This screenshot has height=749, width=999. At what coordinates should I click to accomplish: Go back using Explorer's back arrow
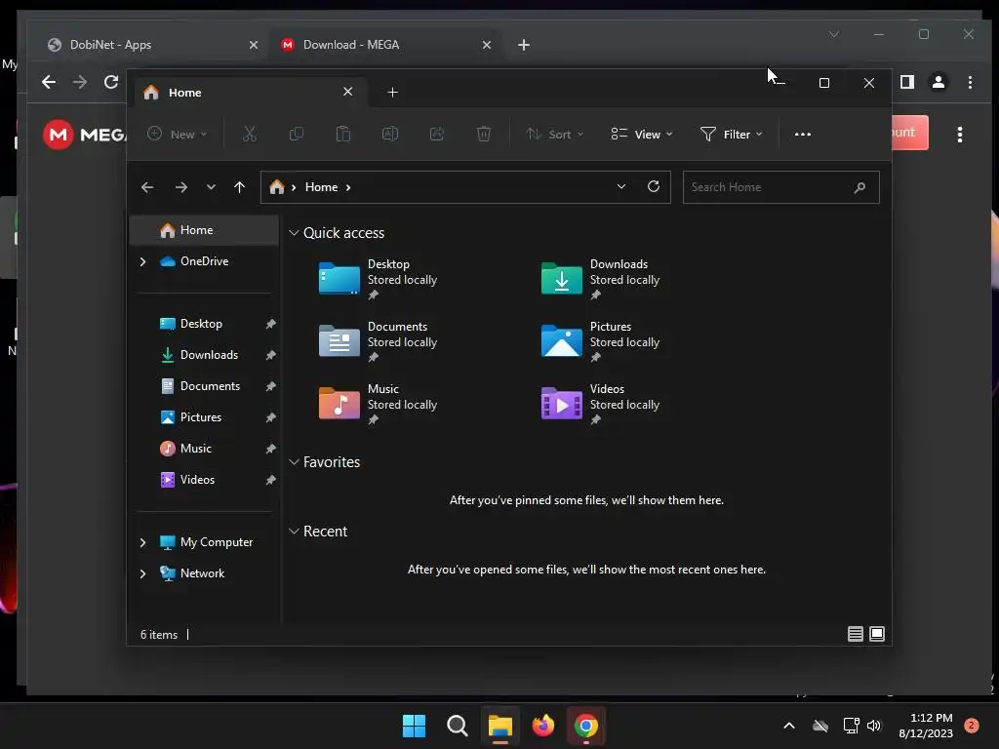tap(147, 187)
